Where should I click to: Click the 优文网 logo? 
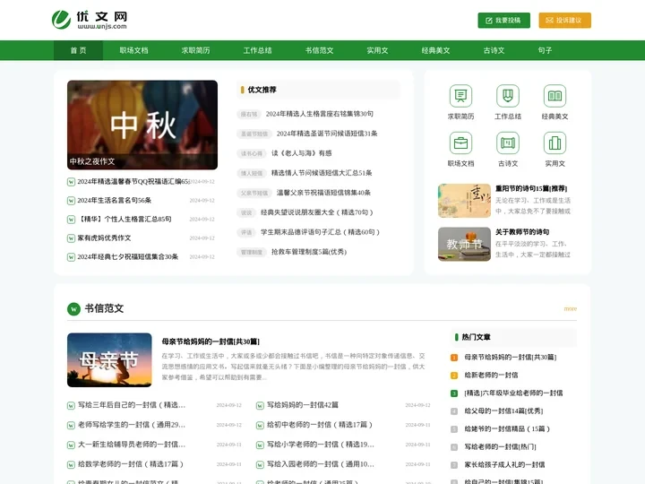tap(90, 20)
